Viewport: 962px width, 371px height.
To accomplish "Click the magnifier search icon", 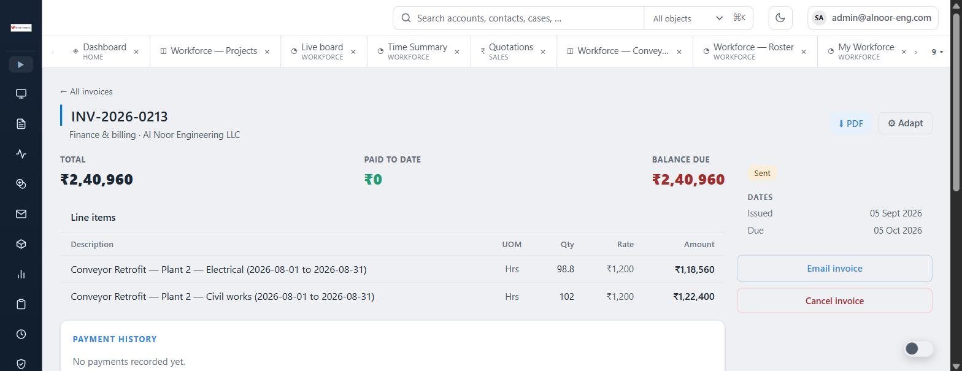I will click(x=406, y=18).
